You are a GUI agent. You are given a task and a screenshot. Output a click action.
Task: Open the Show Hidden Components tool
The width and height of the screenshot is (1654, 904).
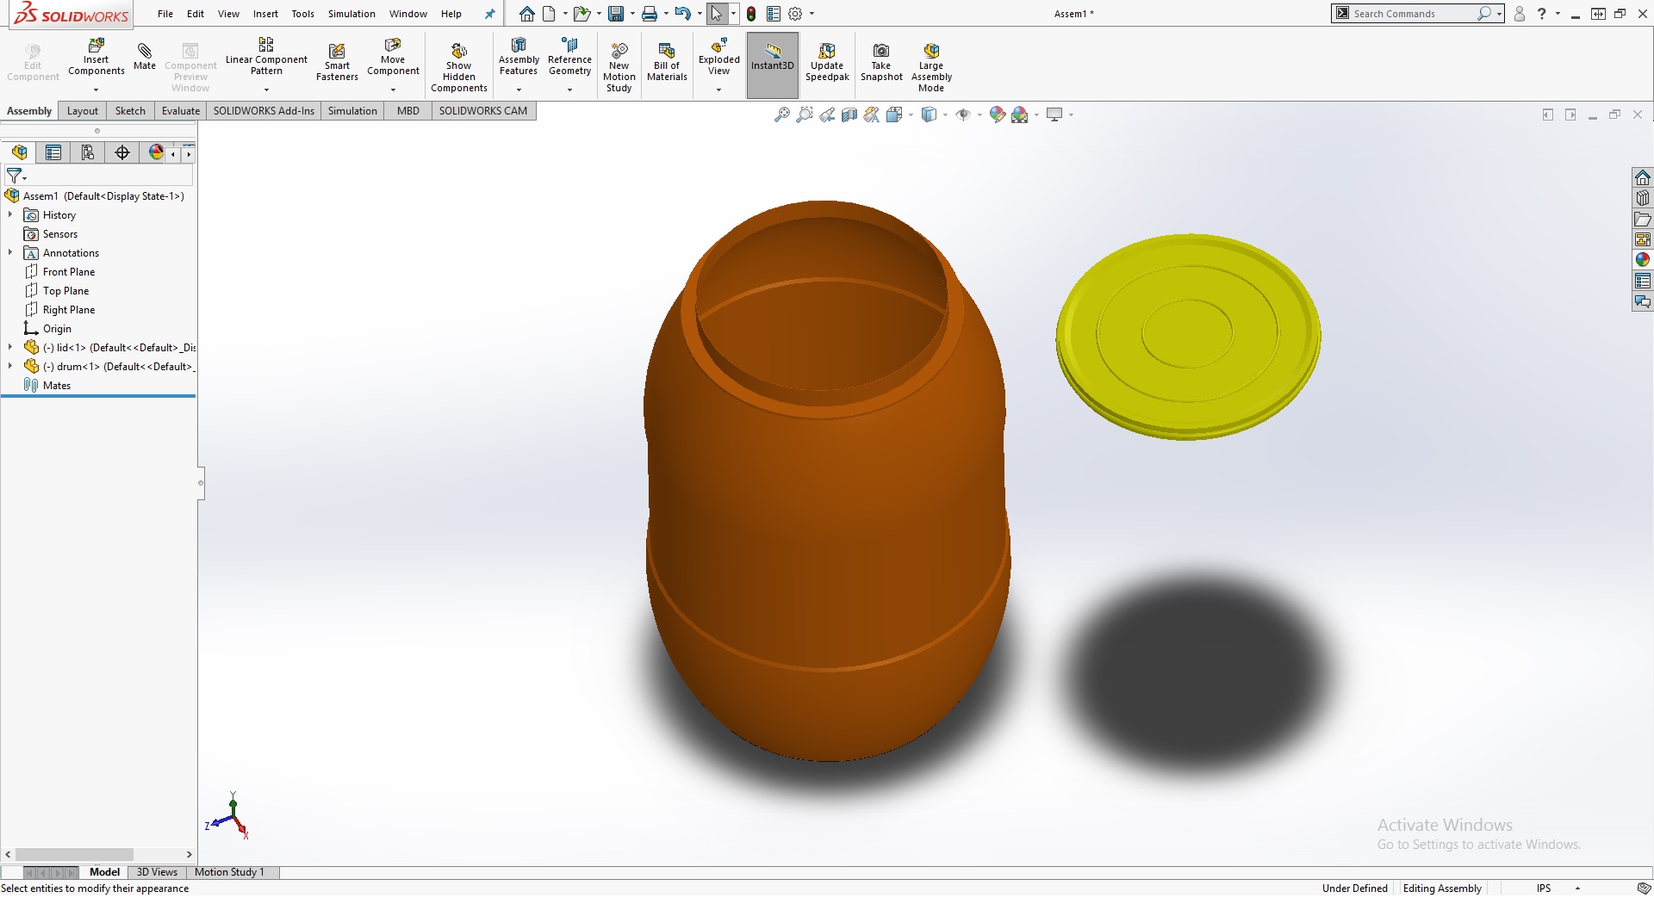pyautogui.click(x=458, y=52)
